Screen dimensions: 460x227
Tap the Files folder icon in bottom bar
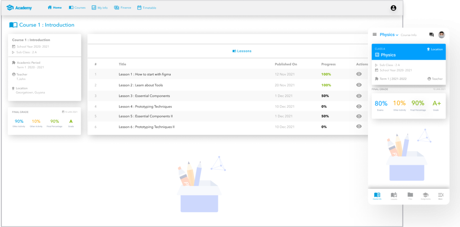pos(410,195)
